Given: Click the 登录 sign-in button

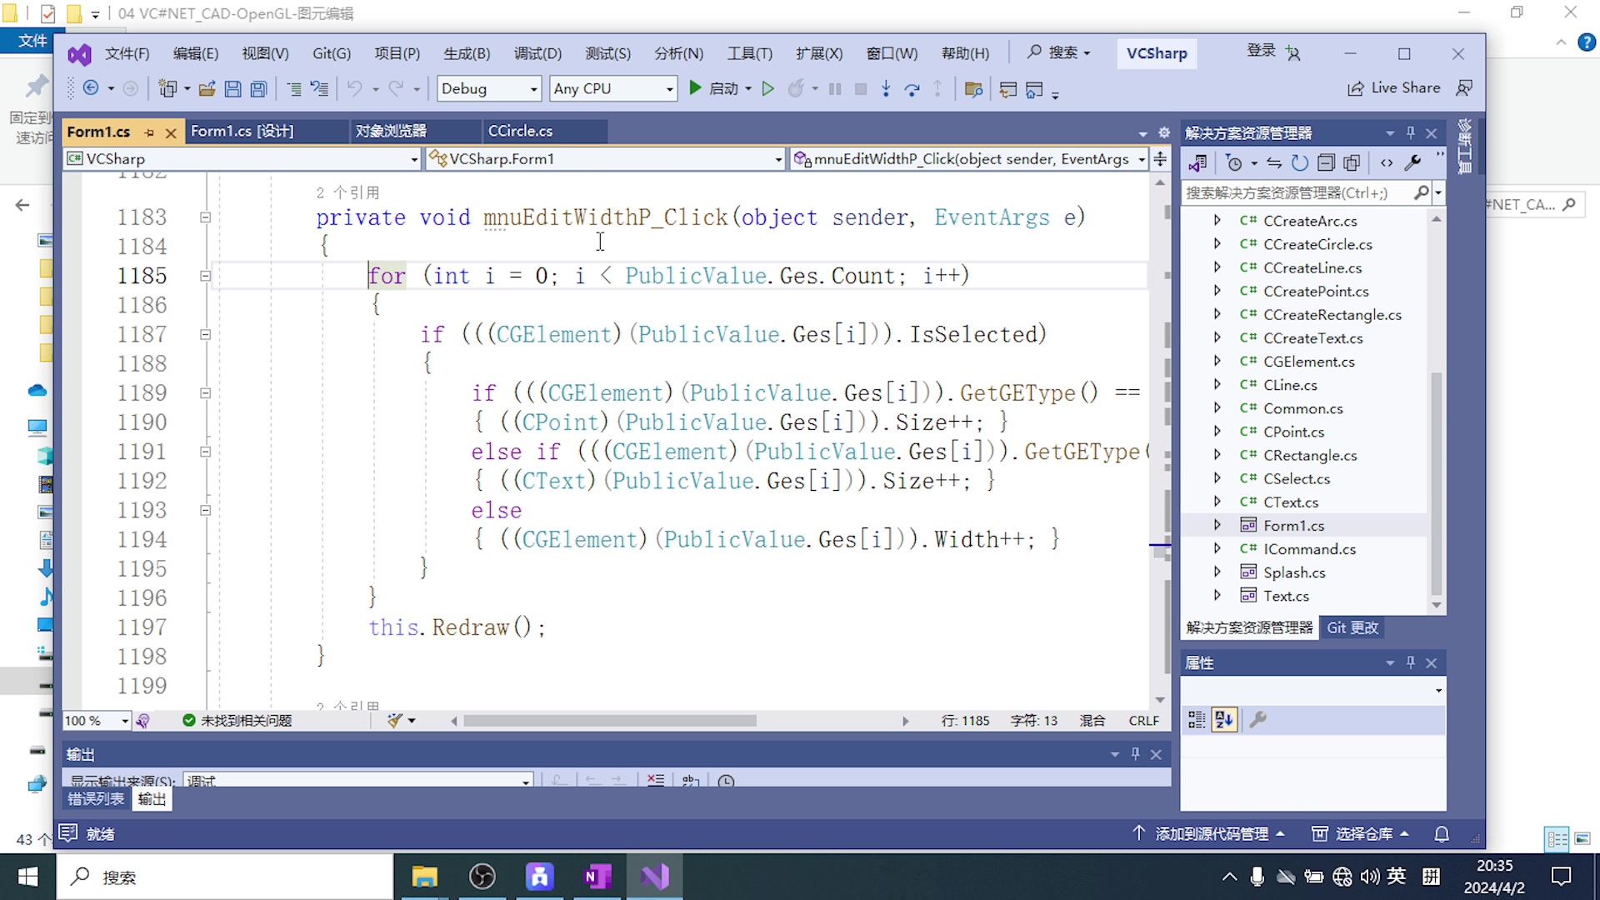Looking at the screenshot, I should coord(1262,51).
